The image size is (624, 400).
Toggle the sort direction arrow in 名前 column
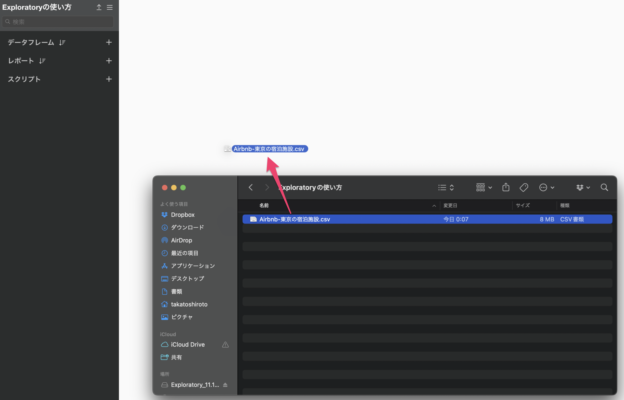coord(434,206)
